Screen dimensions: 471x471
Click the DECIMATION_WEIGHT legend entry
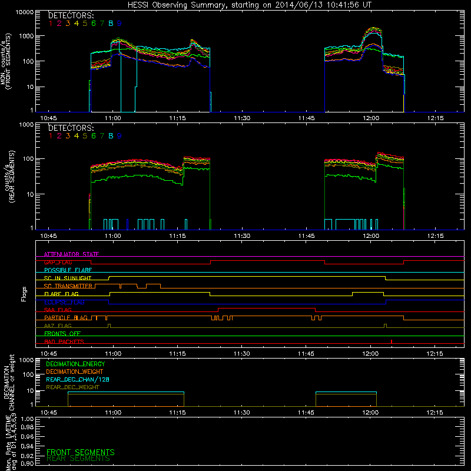click(x=75, y=372)
